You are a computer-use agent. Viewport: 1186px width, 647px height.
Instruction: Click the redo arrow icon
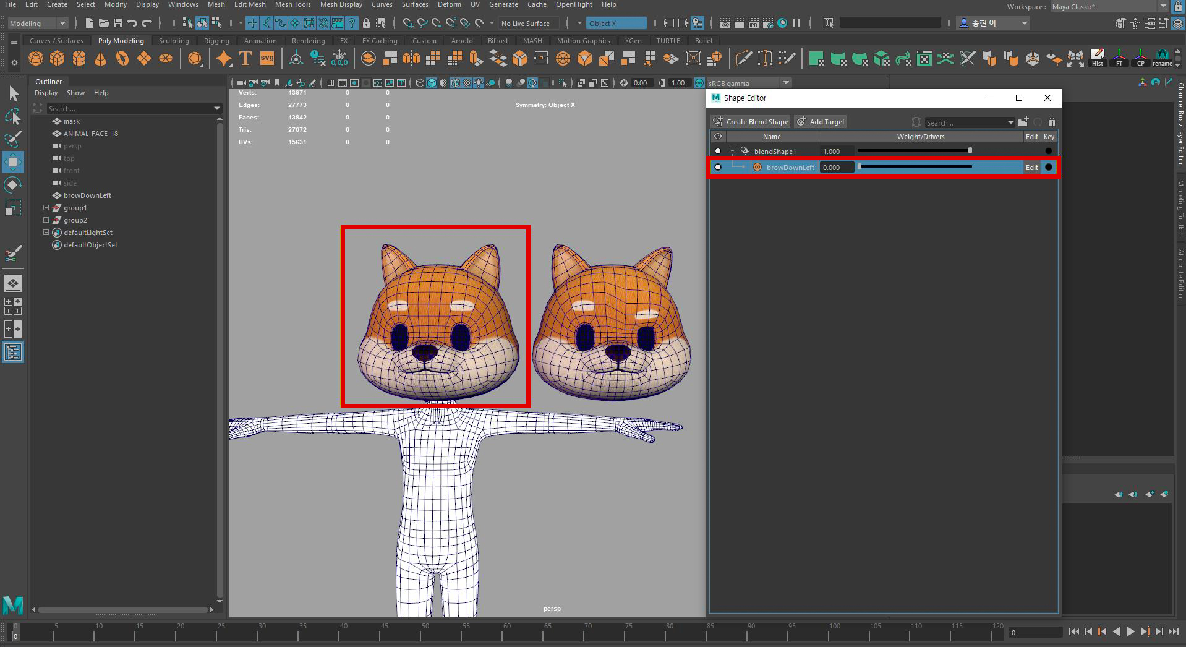click(x=147, y=24)
